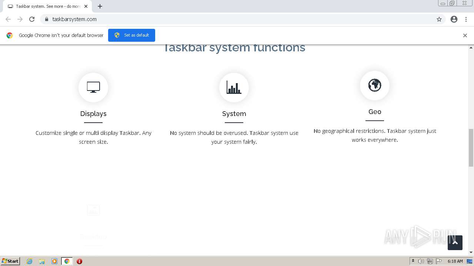Screen dimensions: 474x266
Task: Click the network tray icon
Action: point(430,261)
